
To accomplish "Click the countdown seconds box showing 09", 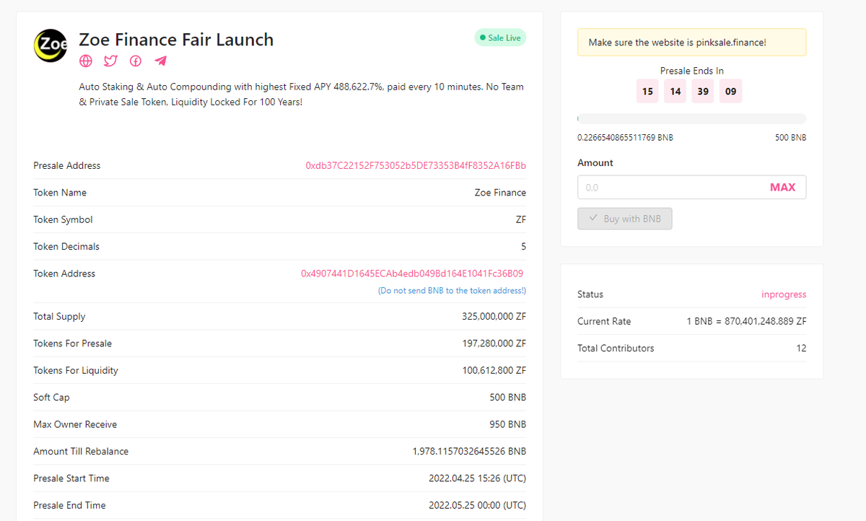I will (731, 92).
